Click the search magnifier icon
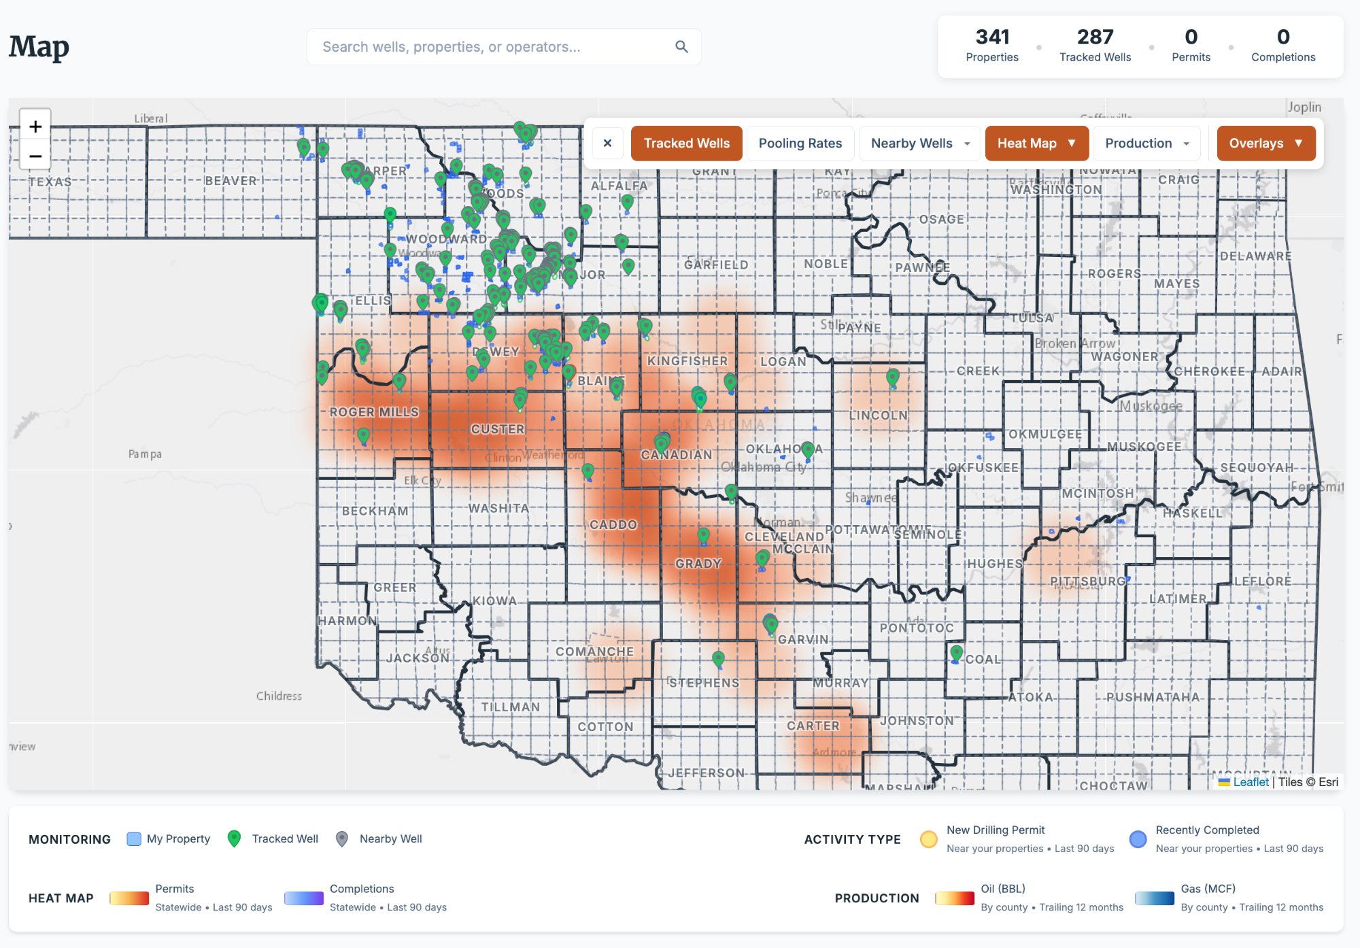This screenshot has height=948, width=1360. coord(682,46)
